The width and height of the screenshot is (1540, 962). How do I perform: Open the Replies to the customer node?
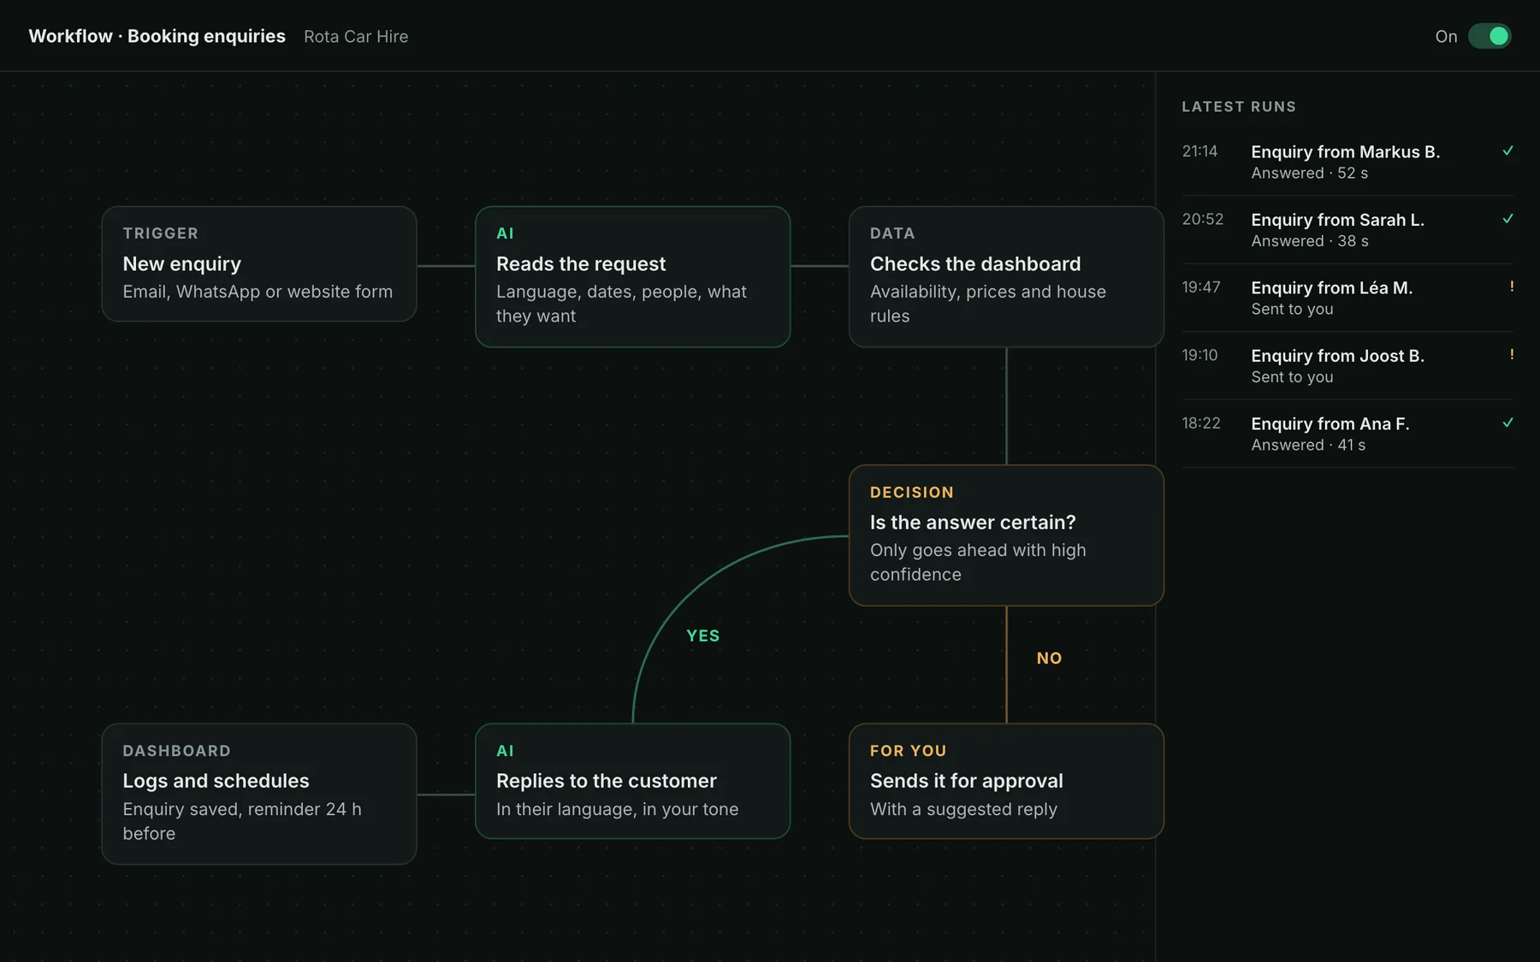633,781
